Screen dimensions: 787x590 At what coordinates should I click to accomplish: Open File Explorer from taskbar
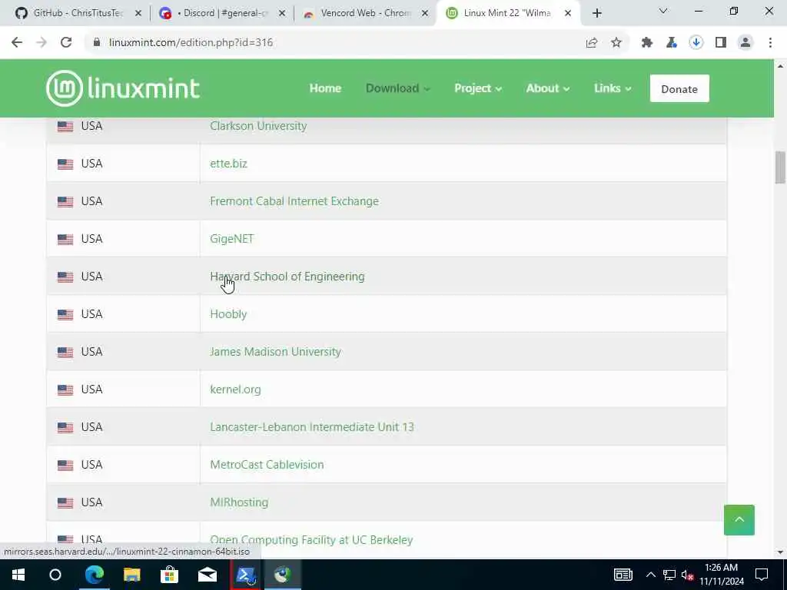tap(132, 575)
